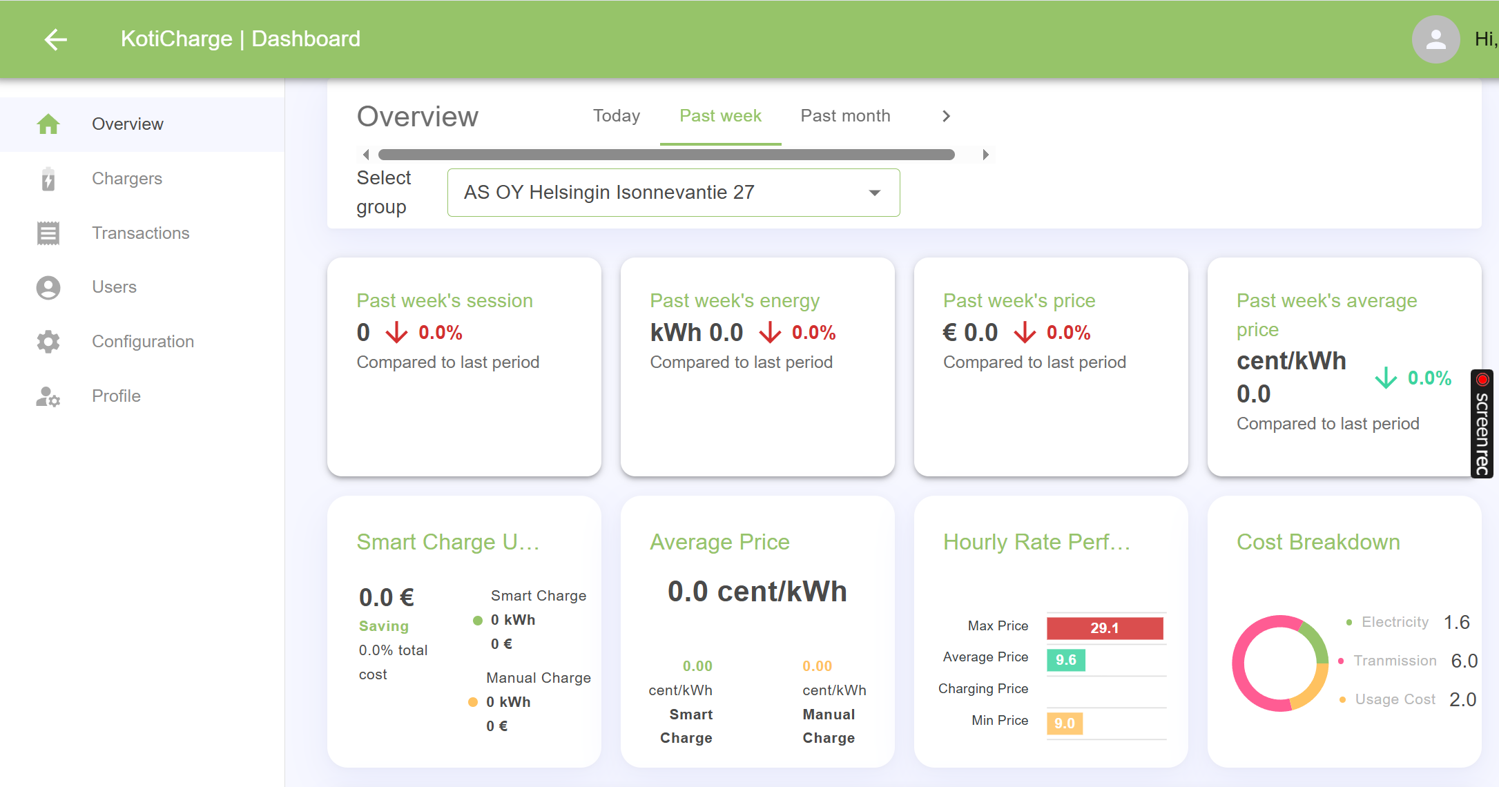
Task: Navigate to Configuration
Action: point(142,342)
